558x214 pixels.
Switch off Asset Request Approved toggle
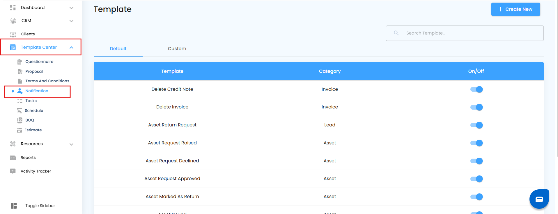pyautogui.click(x=476, y=179)
